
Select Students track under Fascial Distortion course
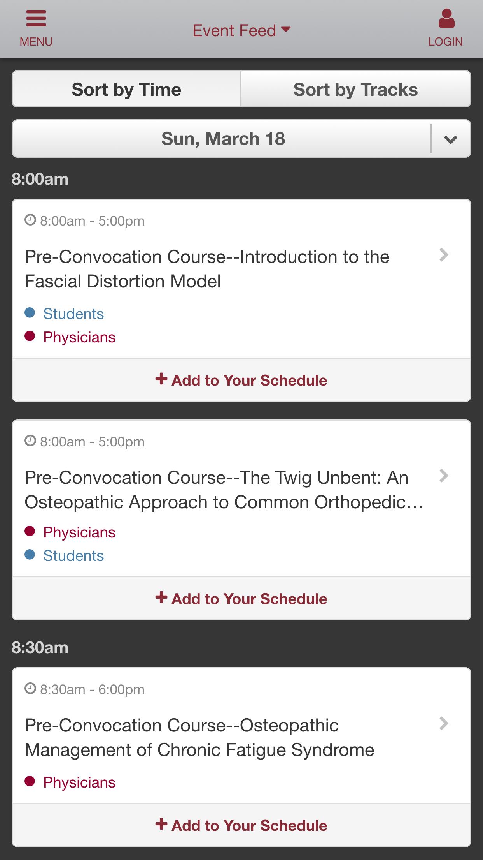tap(73, 314)
